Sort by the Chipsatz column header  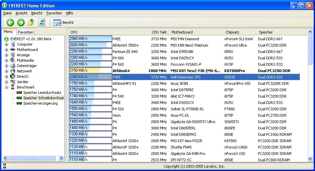239,32
